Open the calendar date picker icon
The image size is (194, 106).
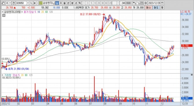pos(162,3)
